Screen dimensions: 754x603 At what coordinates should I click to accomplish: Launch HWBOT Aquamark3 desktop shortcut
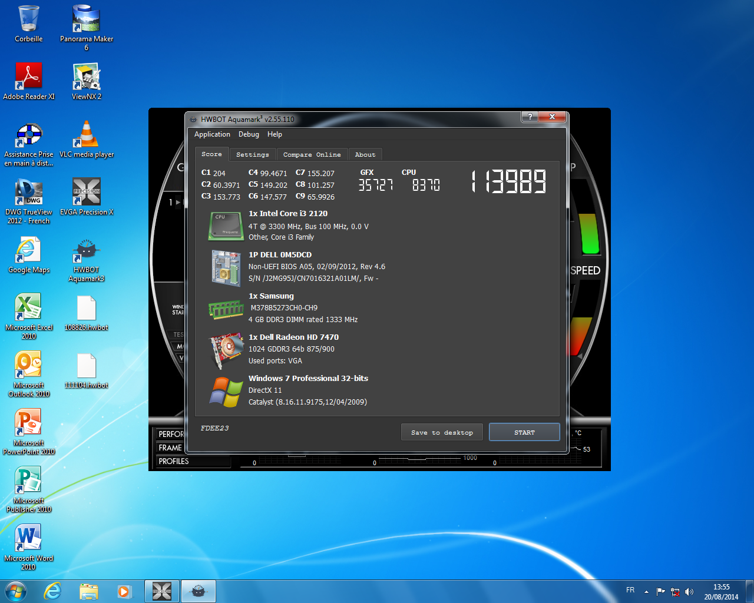[x=87, y=259]
